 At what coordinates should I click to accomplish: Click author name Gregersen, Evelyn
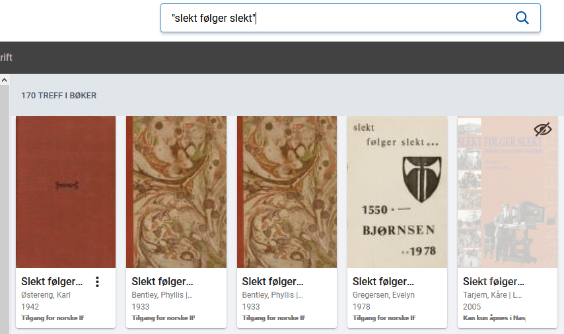click(x=384, y=295)
